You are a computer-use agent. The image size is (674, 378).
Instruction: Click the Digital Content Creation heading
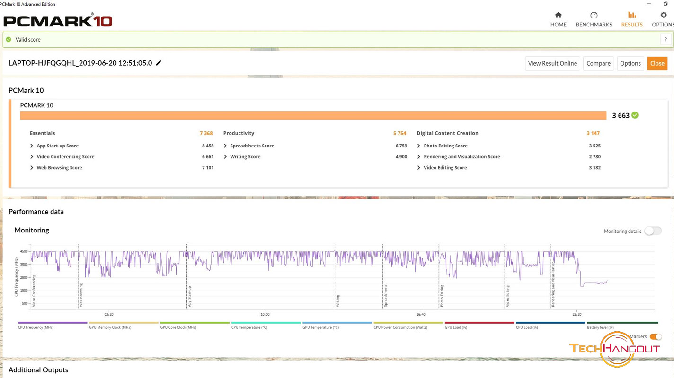click(x=447, y=133)
